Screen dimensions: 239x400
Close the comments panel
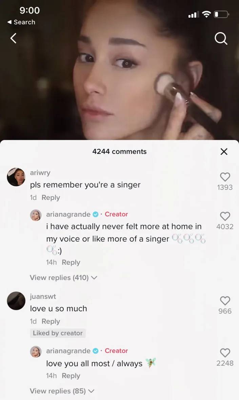[x=224, y=151]
